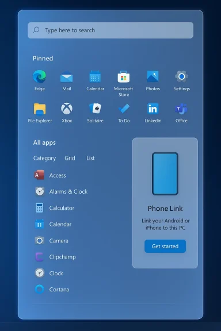Click "Link your Android or iPhone" description
This screenshot has height=331, width=221.
[x=165, y=224]
